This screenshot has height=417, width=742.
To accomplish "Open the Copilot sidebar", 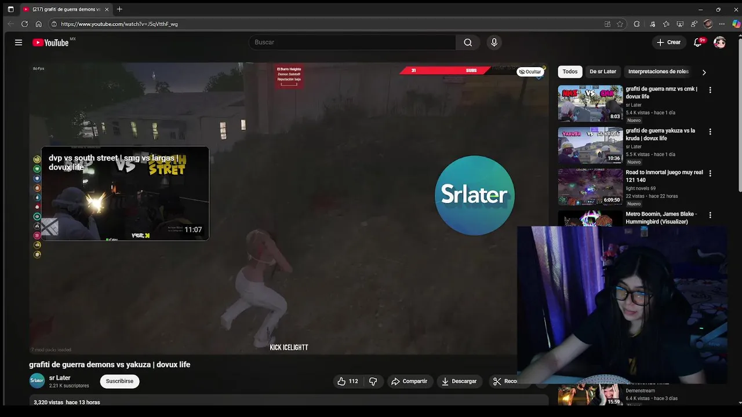I will (736, 24).
